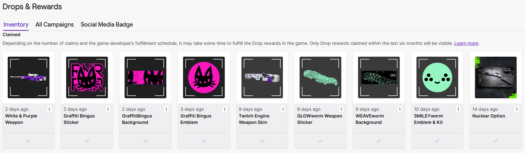Click checkmark under White & Purple Weapon
The height and width of the screenshot is (153, 525).
(29, 141)
